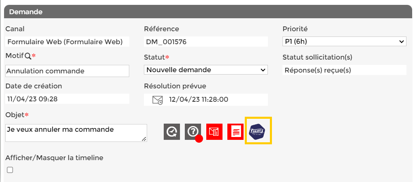
Task: Click the red mail document icon
Action: 214,132
